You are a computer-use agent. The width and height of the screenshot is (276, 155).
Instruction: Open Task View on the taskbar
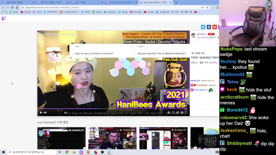point(60,152)
